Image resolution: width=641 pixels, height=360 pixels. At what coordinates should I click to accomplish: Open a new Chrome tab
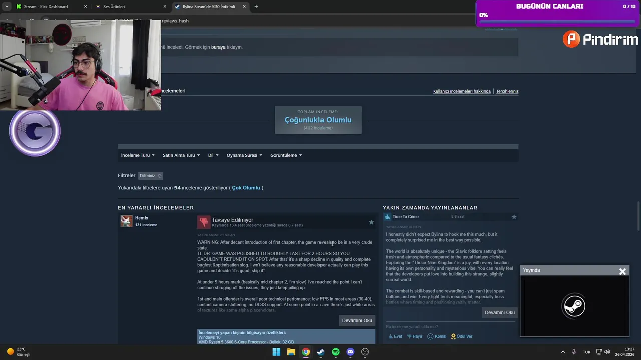coord(256,7)
